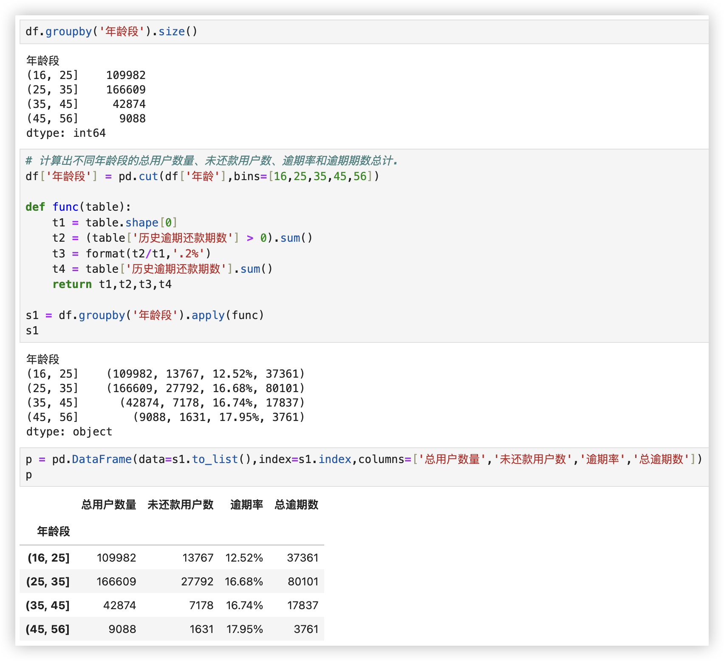Click the 'dtype: object' output text
The width and height of the screenshot is (724, 661).
[x=69, y=432]
